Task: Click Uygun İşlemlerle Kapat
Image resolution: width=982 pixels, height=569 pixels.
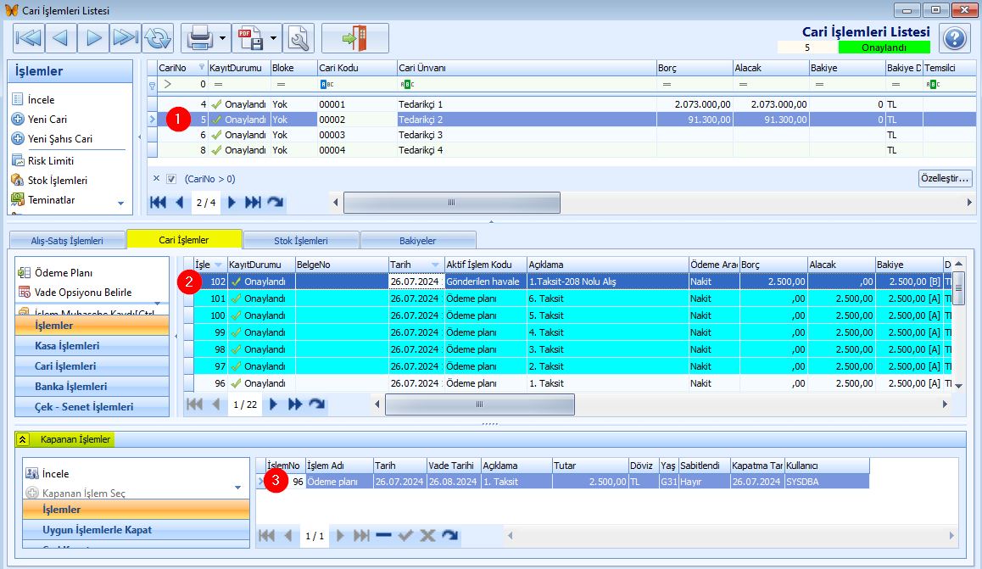Action: pos(136,529)
